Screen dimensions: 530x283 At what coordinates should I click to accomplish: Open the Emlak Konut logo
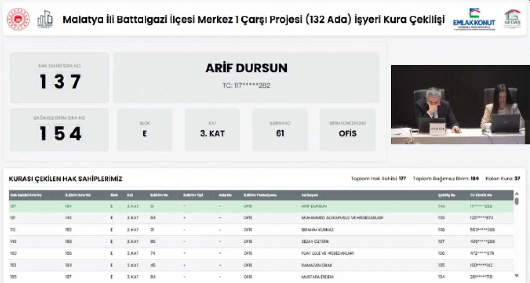(474, 20)
